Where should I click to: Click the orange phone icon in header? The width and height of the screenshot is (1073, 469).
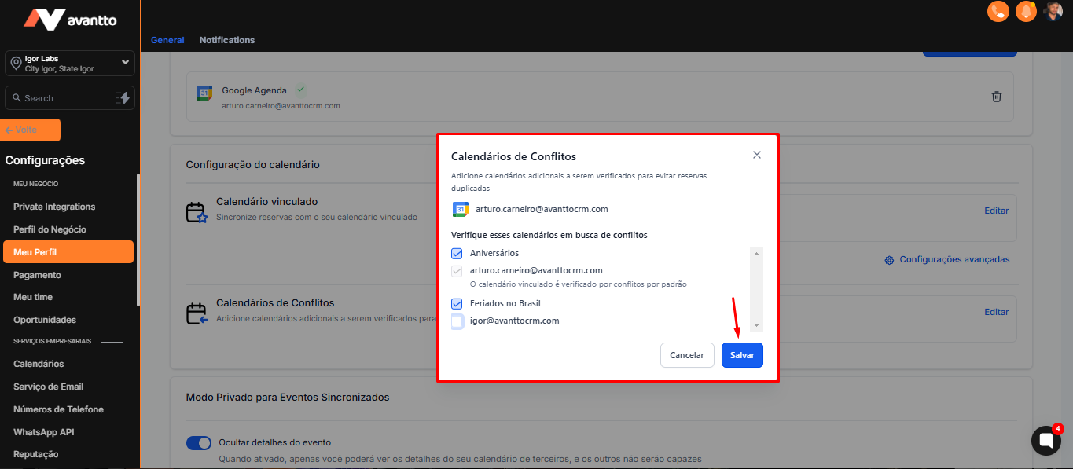[x=998, y=12]
